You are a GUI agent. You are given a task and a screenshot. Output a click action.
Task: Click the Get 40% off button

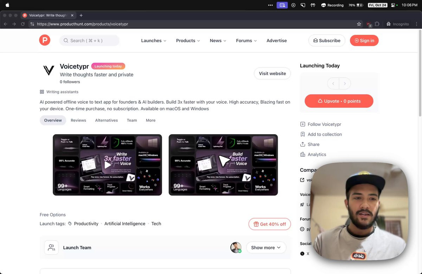[269, 224]
